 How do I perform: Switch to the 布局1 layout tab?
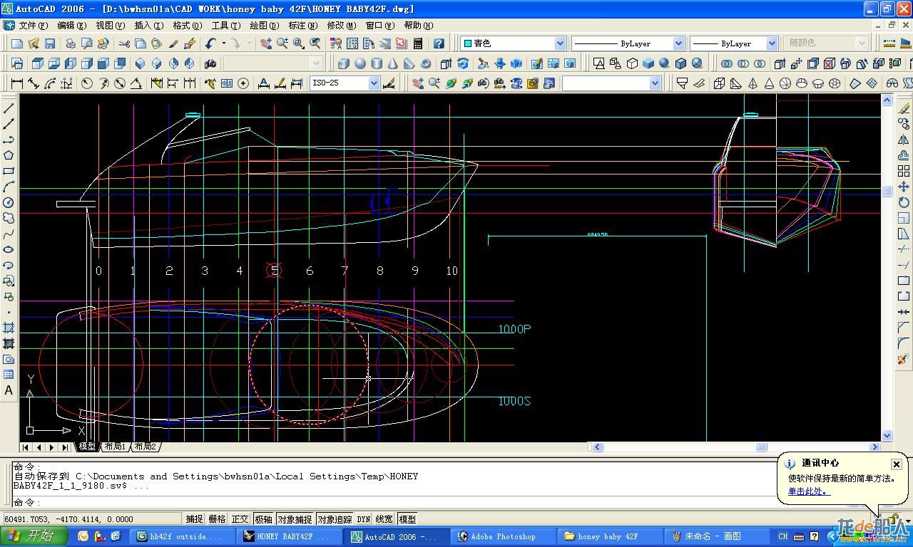115,447
